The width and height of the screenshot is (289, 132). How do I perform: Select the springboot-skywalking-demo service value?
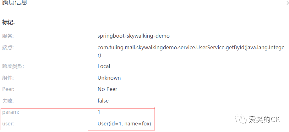point(134,36)
